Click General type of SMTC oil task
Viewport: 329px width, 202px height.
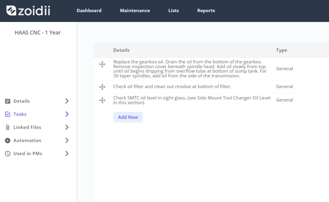285,100
